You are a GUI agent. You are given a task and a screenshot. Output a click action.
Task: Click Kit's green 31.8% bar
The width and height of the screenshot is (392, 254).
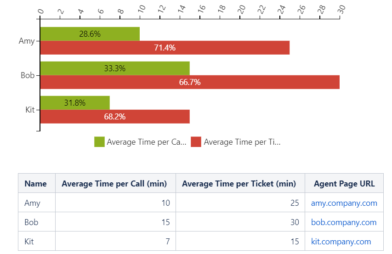pyautogui.click(x=75, y=103)
